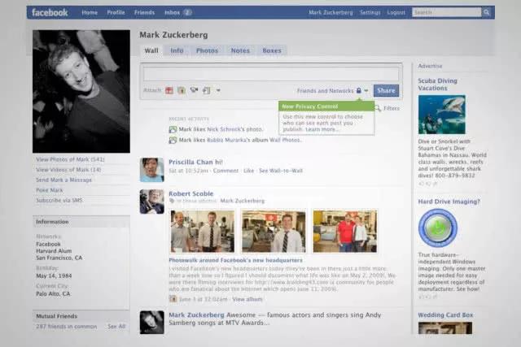The image size is (521, 347).
Task: Click the facebook logo
Action: 50,13
